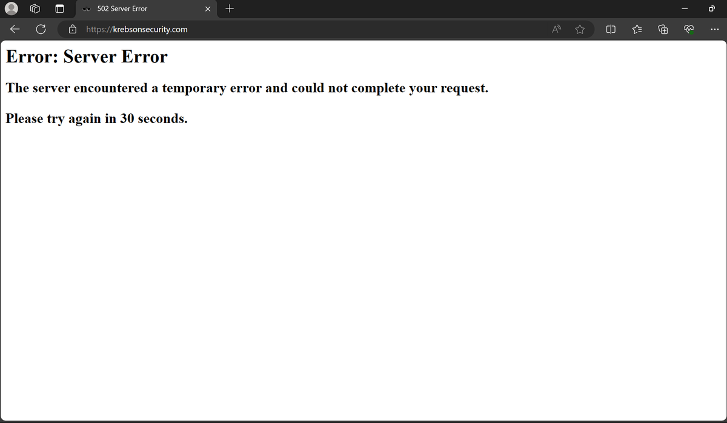Refresh the page
The width and height of the screenshot is (727, 423).
(x=41, y=28)
